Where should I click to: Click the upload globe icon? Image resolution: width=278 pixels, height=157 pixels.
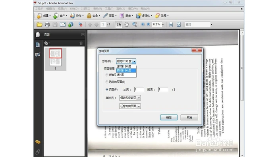[x=71, y=25]
